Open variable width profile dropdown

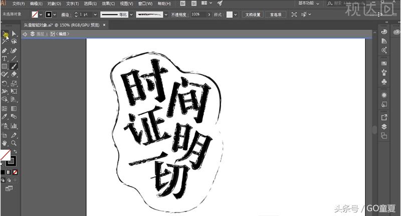[131, 15]
